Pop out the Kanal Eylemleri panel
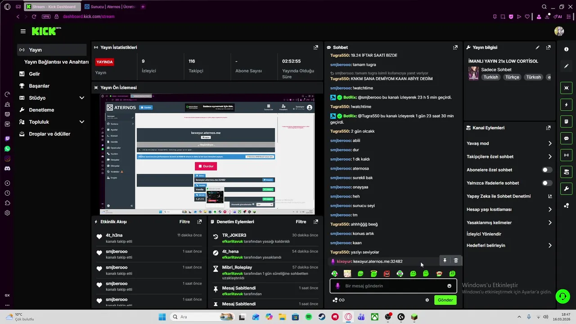 pos(548,128)
